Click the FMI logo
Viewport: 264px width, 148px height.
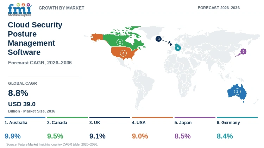[20, 9]
